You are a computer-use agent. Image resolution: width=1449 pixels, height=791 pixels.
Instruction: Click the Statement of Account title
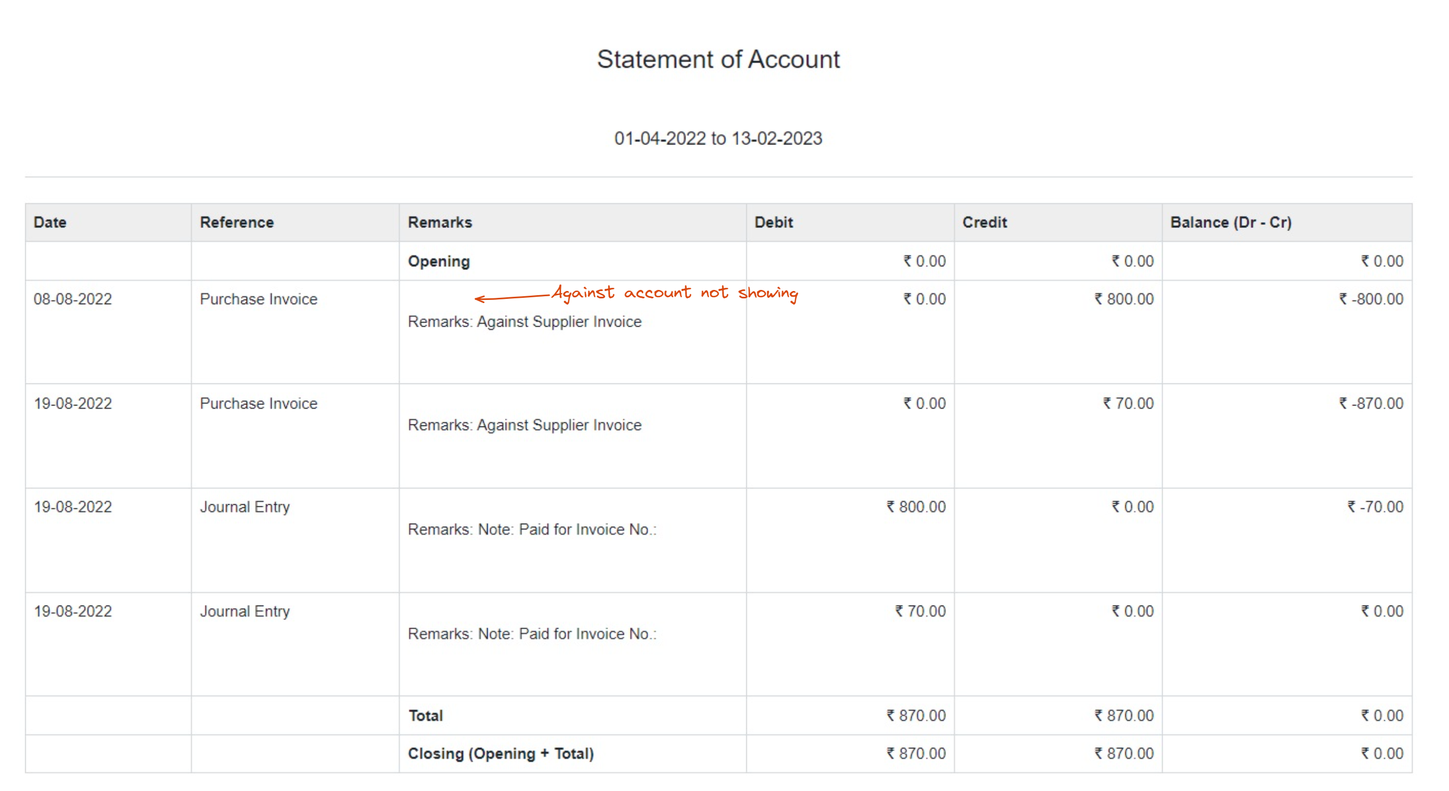click(718, 58)
